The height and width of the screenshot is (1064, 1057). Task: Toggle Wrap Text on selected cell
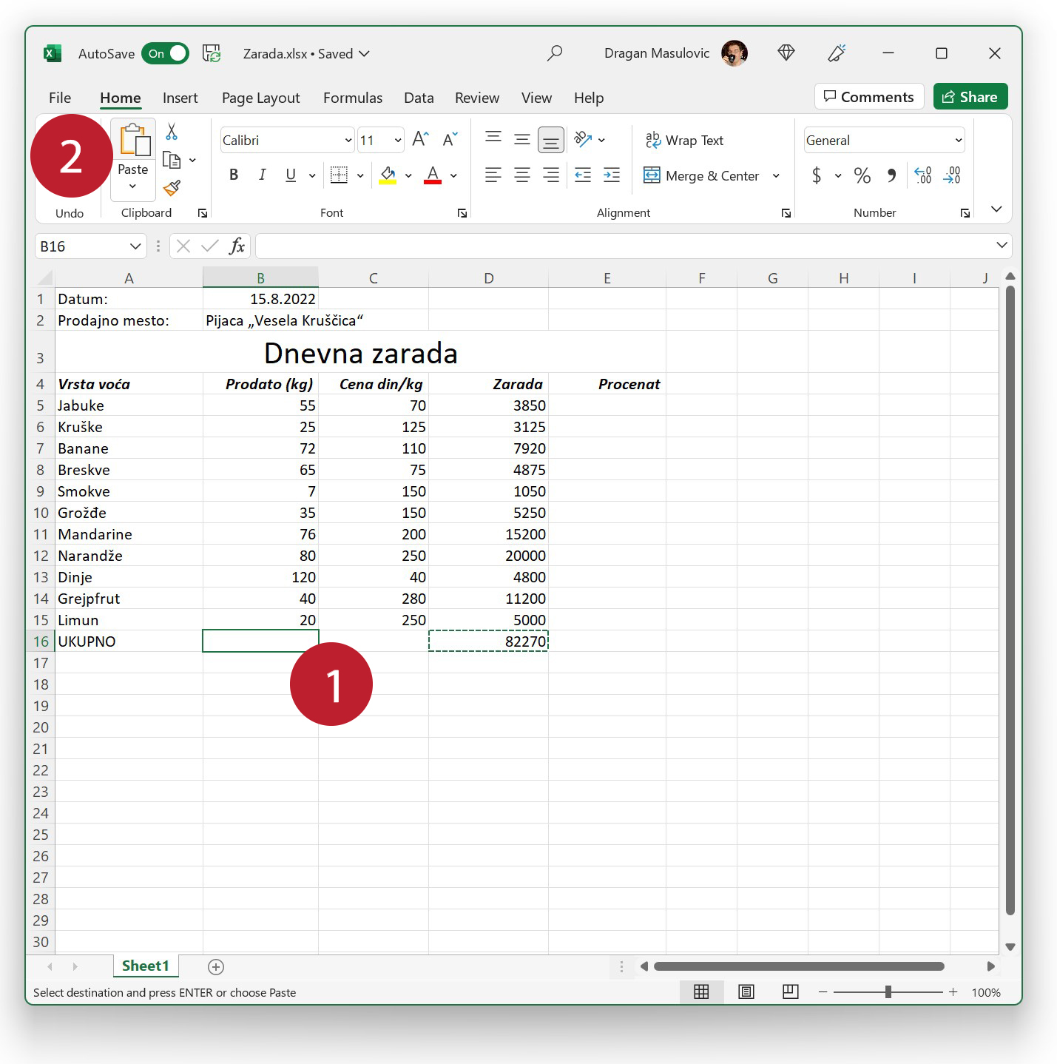tap(684, 140)
